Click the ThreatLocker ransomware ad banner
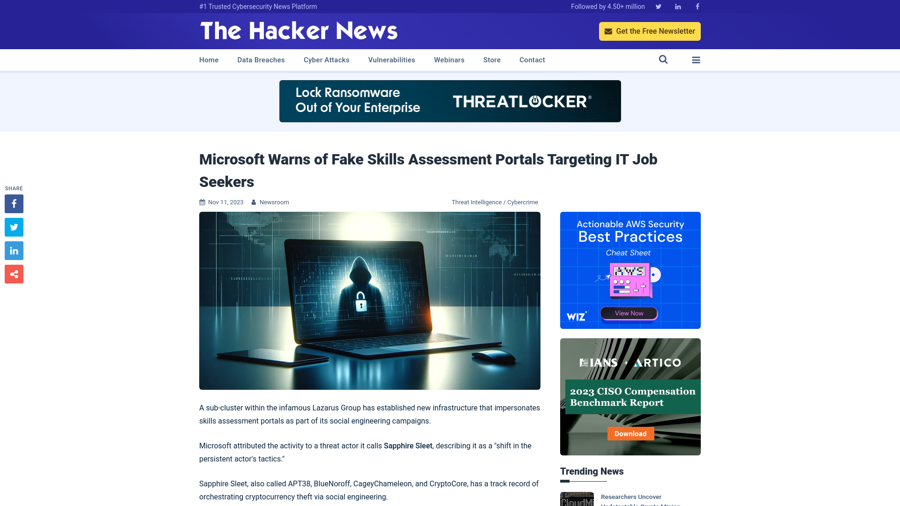This screenshot has height=506, width=900. pyautogui.click(x=450, y=101)
